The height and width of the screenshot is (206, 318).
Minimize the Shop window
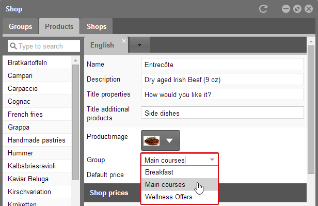click(286, 9)
